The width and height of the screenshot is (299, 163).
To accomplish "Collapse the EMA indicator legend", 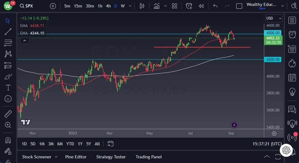I will 24,40.
